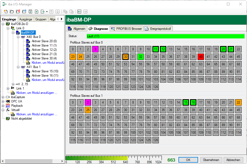Collapse the ibaBM-DP tree node
The width and height of the screenshot is (247, 164).
coord(13,33)
